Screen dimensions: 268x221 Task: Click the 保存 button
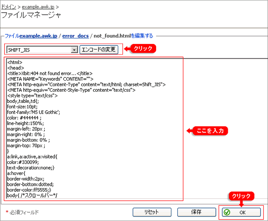(x=196, y=212)
